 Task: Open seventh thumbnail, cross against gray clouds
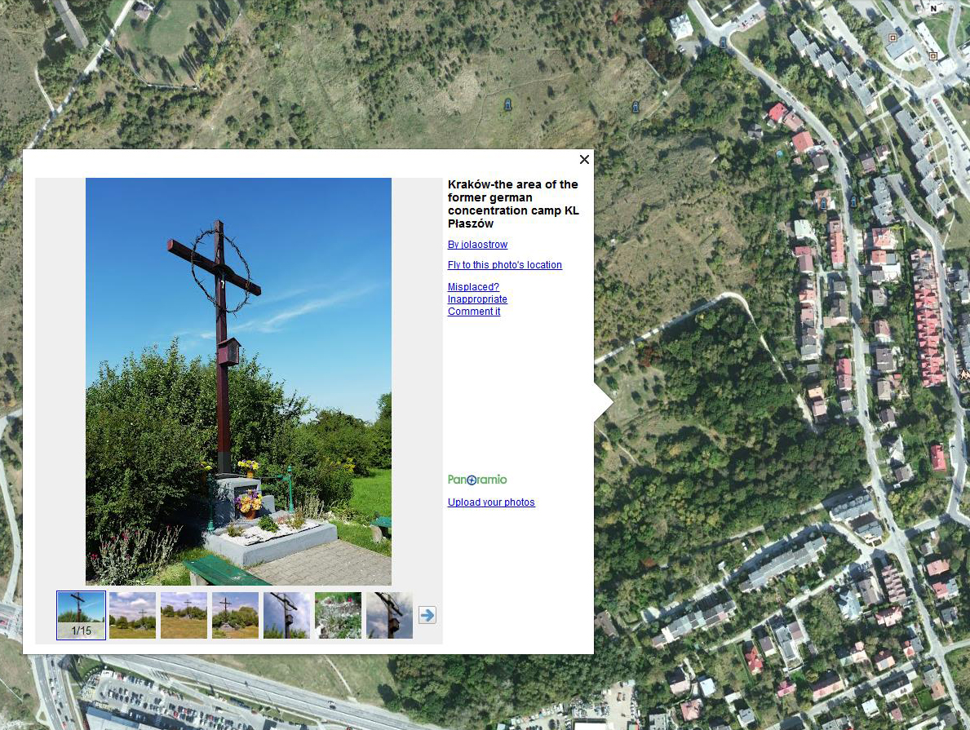tap(389, 615)
